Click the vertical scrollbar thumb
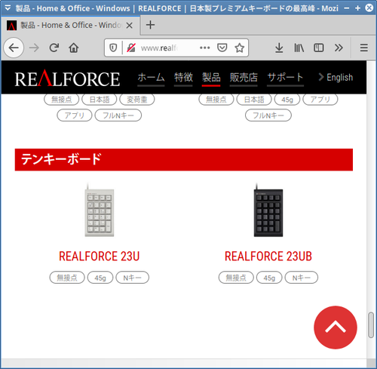The image size is (377, 369). coord(371,324)
